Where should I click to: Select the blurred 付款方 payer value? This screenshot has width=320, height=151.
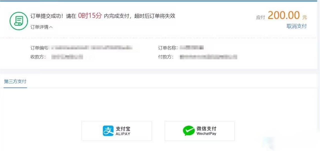coord(208,57)
